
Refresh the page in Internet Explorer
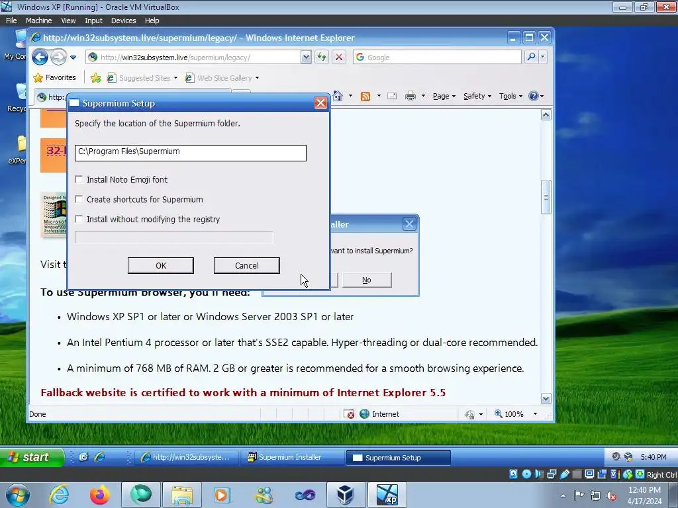322,57
